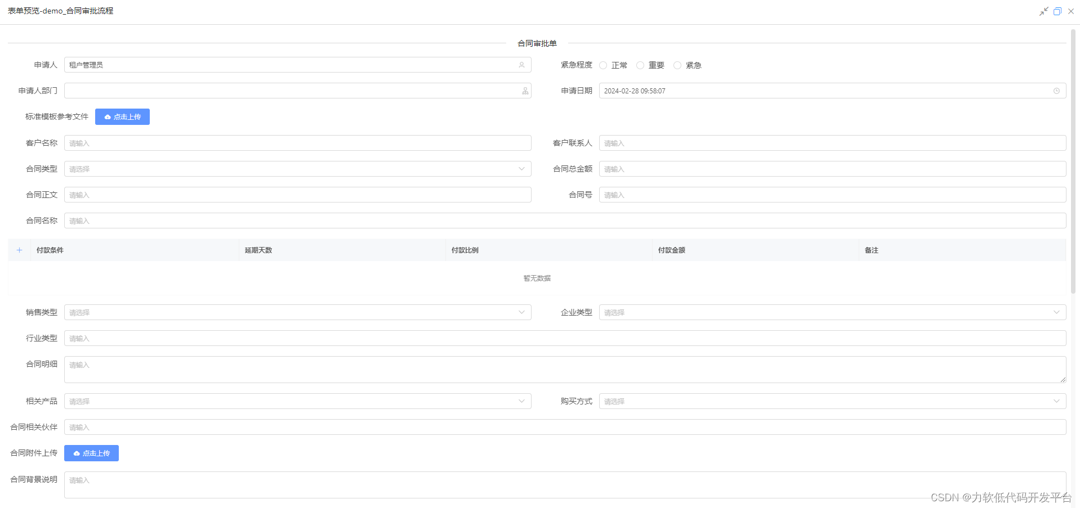Click 点击上传 for 合同附件上传
1080x508 pixels.
[91, 453]
